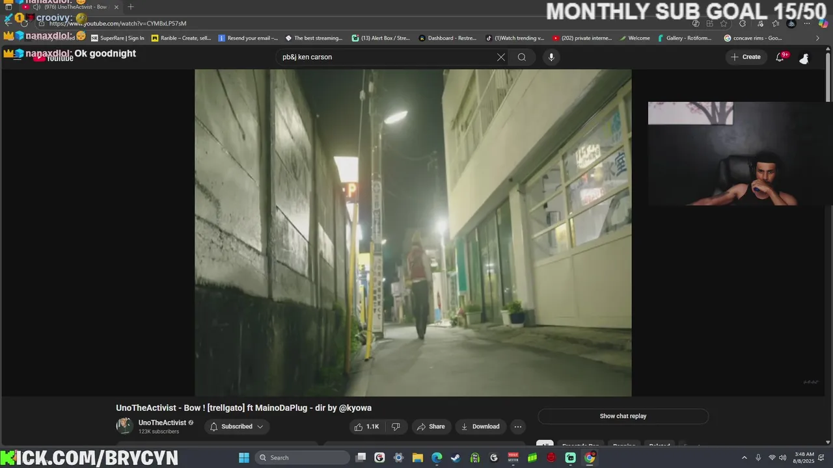Clear the YouTube search query

[x=501, y=57]
